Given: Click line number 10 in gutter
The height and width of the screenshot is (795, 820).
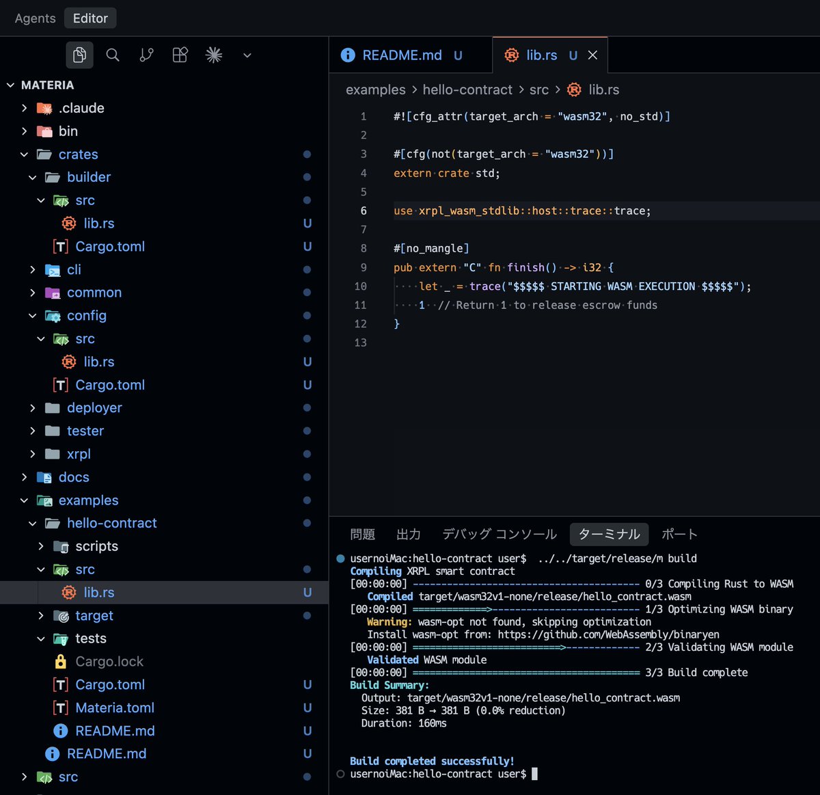Looking at the screenshot, I should 360,286.
